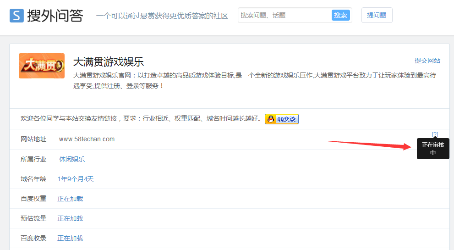Focus the 搜索问题、话题 search field
The height and width of the screenshot is (250, 454).
click(284, 15)
